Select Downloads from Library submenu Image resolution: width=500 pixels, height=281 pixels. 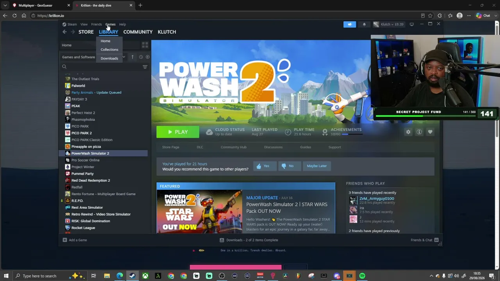tap(109, 59)
